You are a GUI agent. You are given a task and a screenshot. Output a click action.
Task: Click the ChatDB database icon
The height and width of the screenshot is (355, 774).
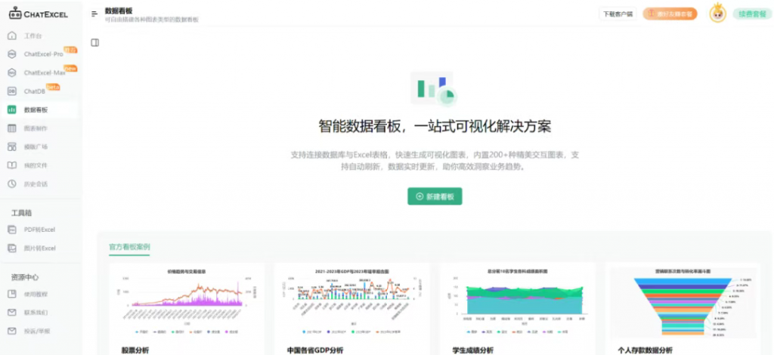(11, 91)
